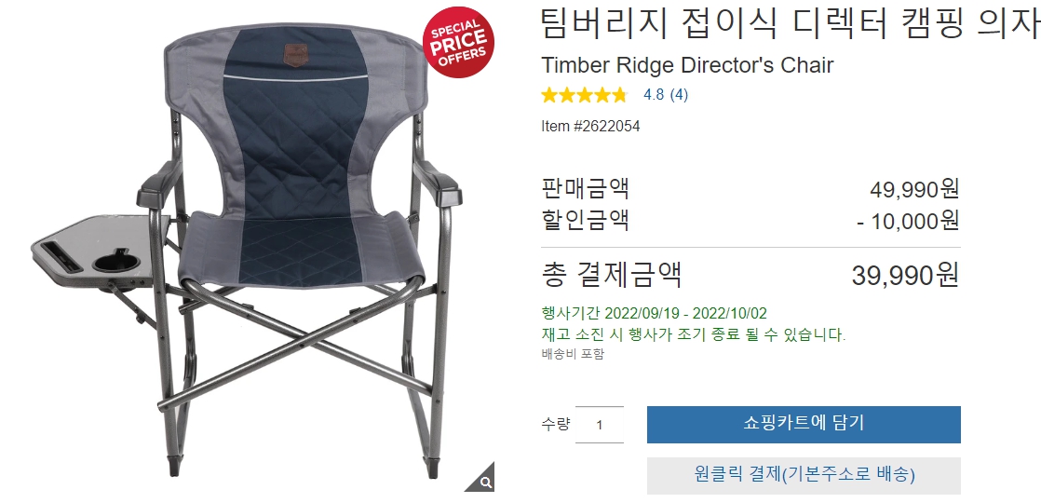Click the 할인금액 -10,000원 discount row

750,220
